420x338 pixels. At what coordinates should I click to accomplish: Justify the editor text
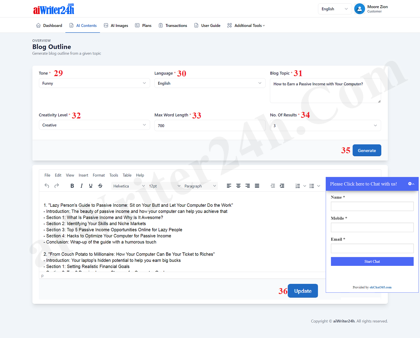tap(257, 186)
